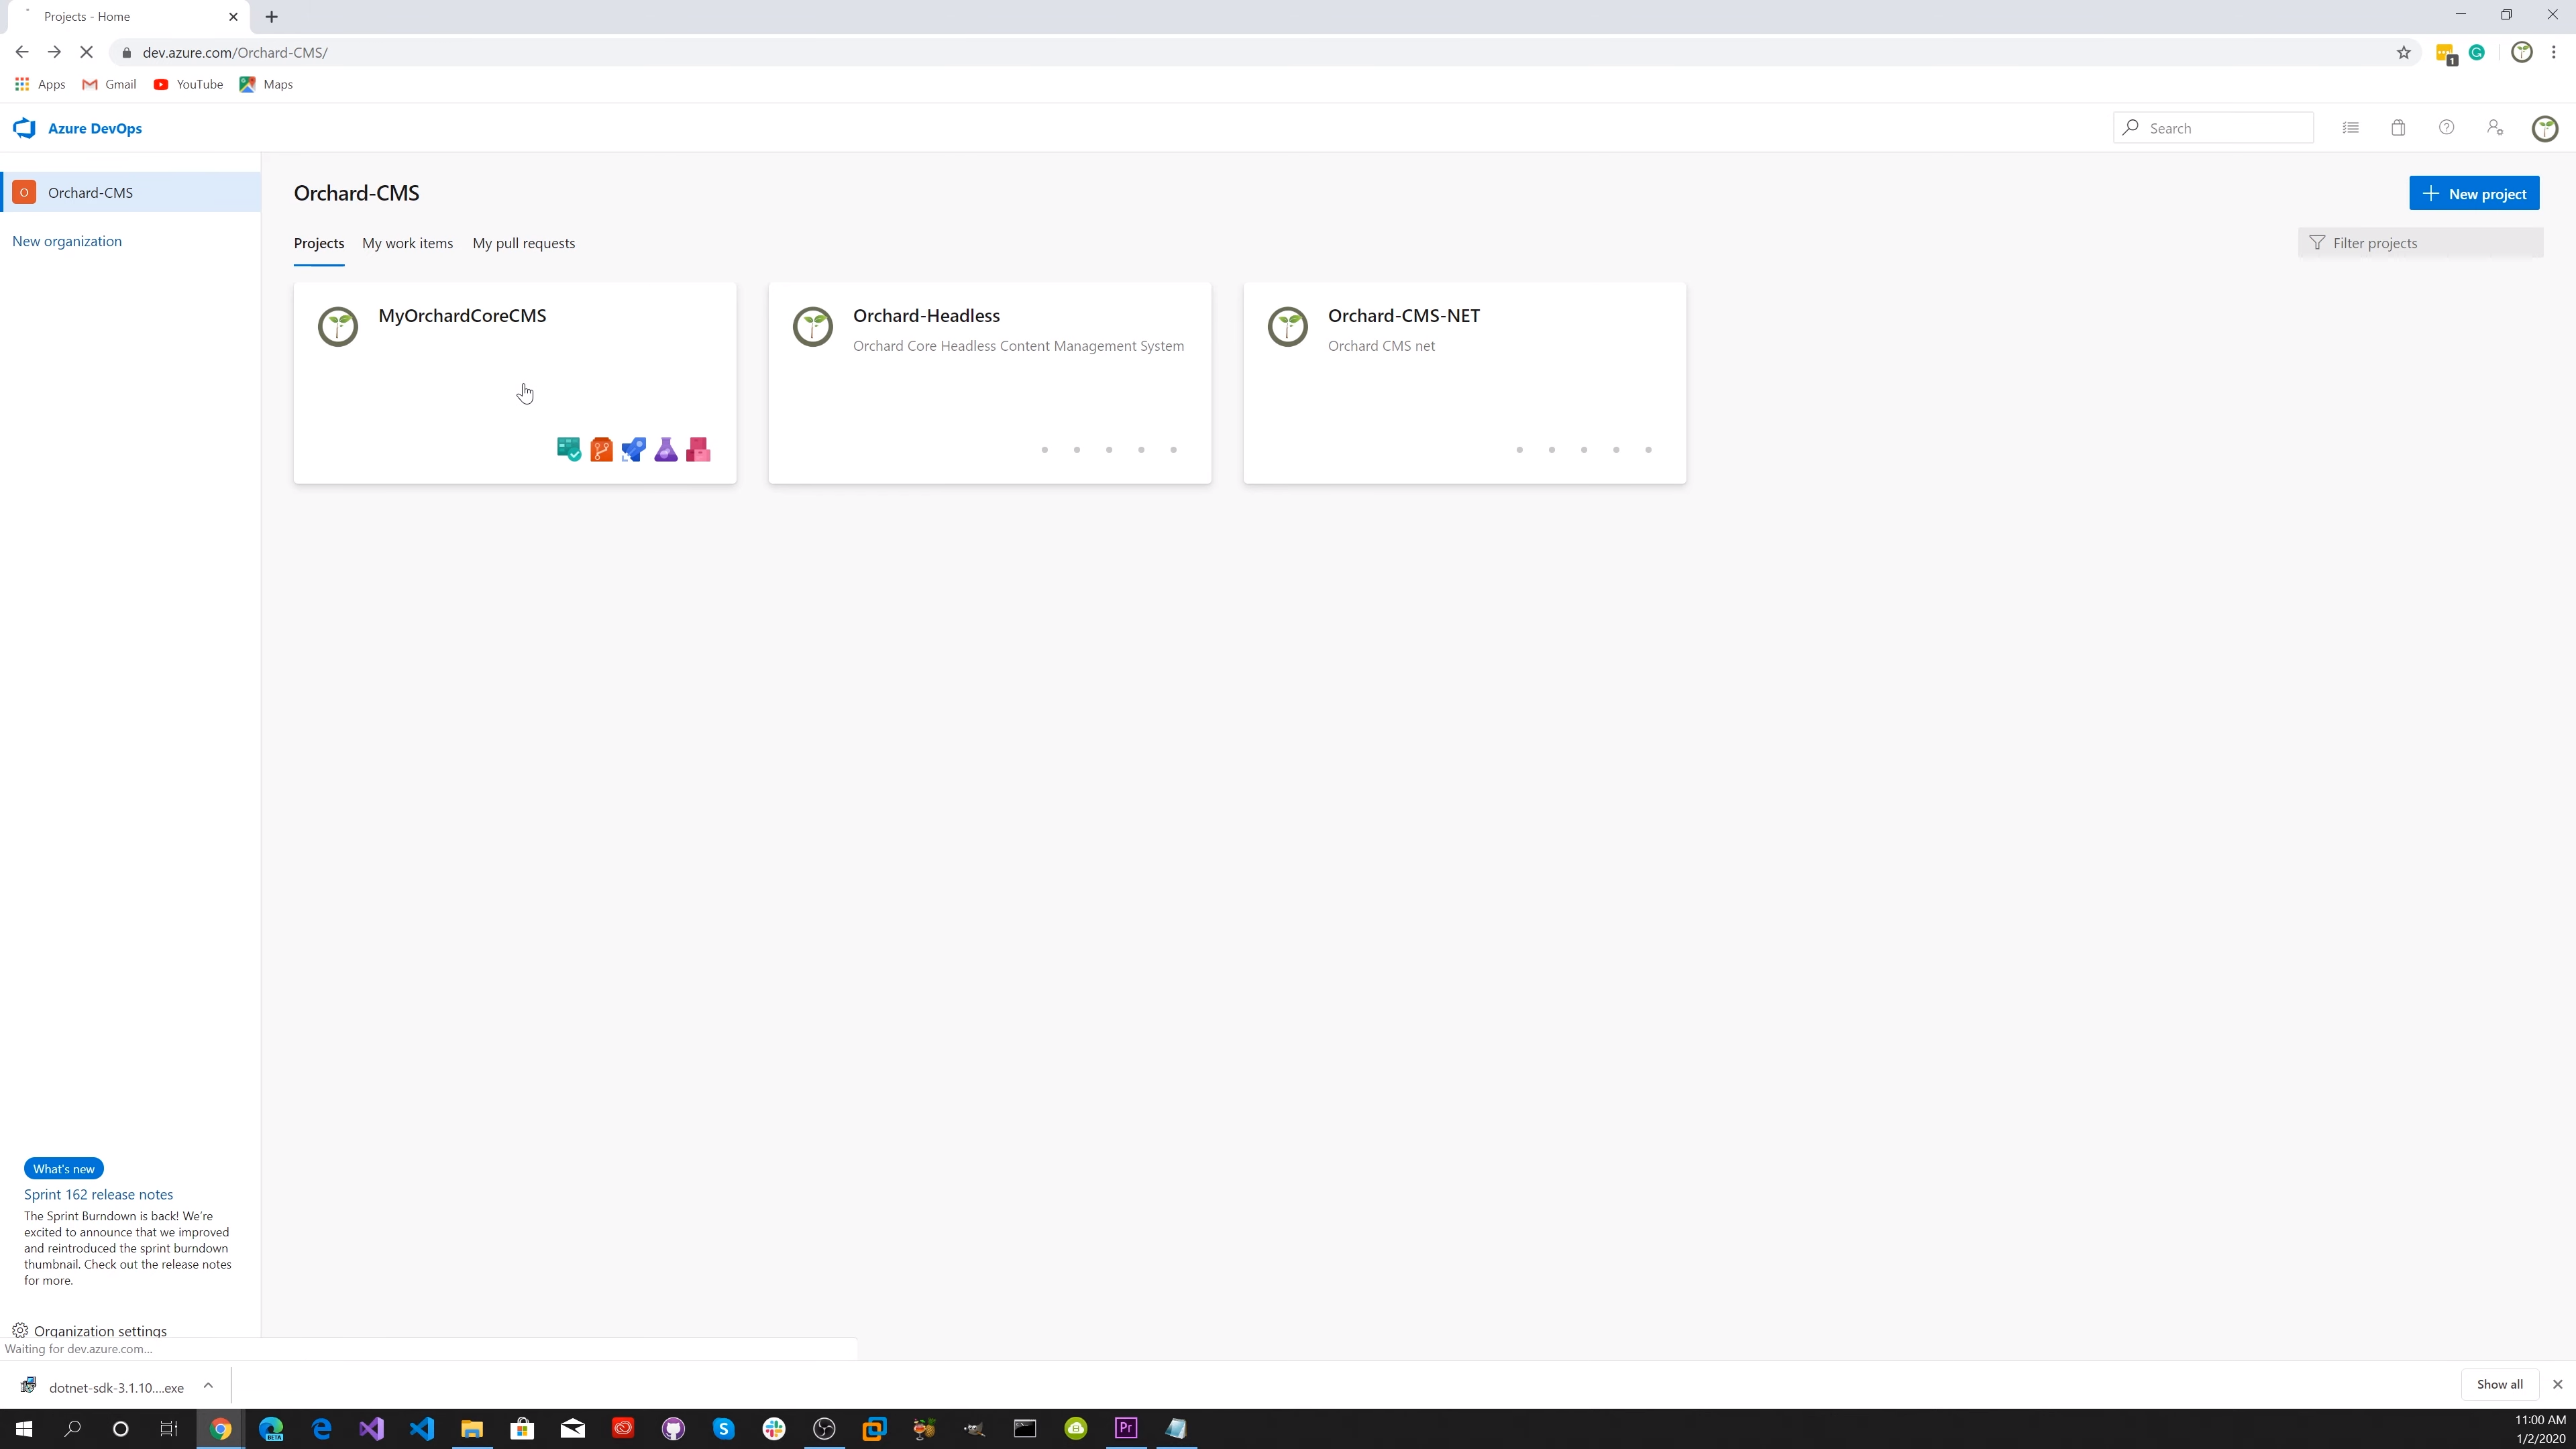Open a new browser tab

(272, 17)
